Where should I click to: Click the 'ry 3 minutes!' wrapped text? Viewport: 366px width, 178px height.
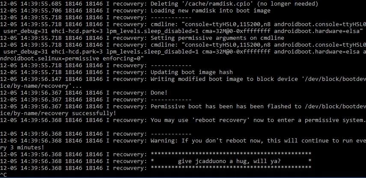pos(22,148)
